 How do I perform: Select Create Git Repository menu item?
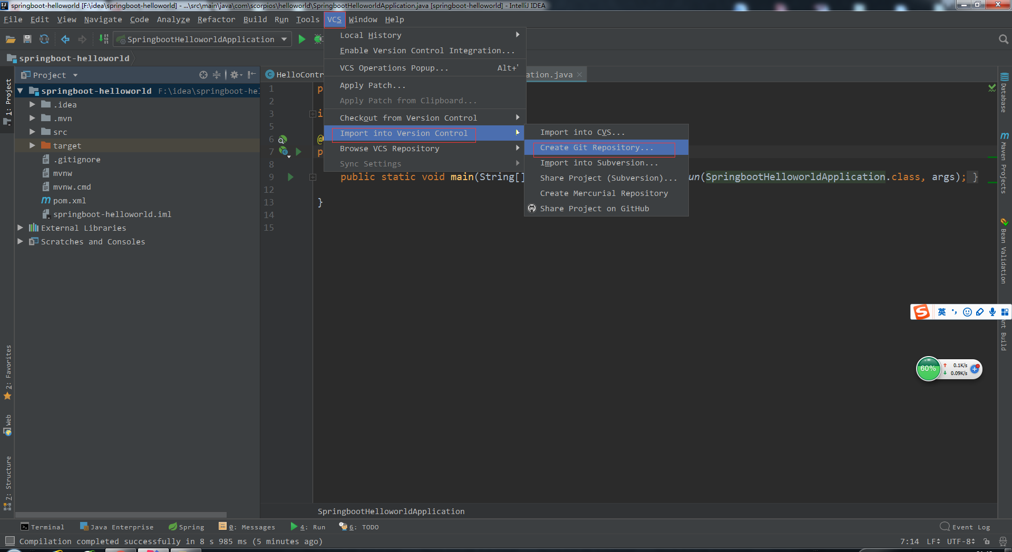click(x=606, y=147)
